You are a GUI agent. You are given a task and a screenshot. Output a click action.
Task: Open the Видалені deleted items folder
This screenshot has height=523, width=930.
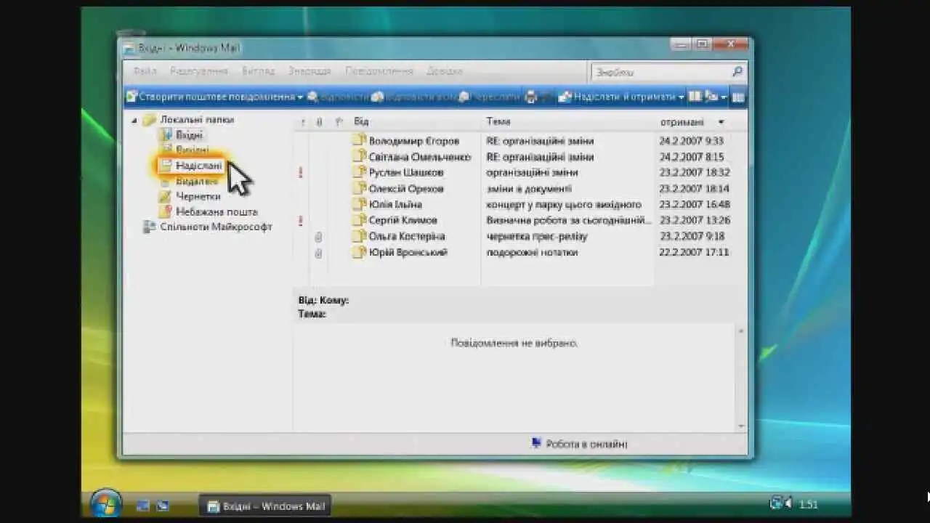point(196,181)
